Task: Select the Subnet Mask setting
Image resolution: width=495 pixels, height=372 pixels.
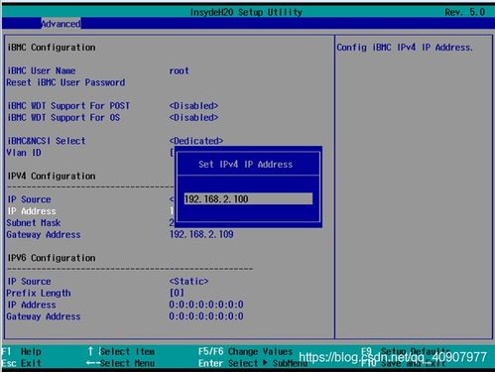Action: [34, 223]
